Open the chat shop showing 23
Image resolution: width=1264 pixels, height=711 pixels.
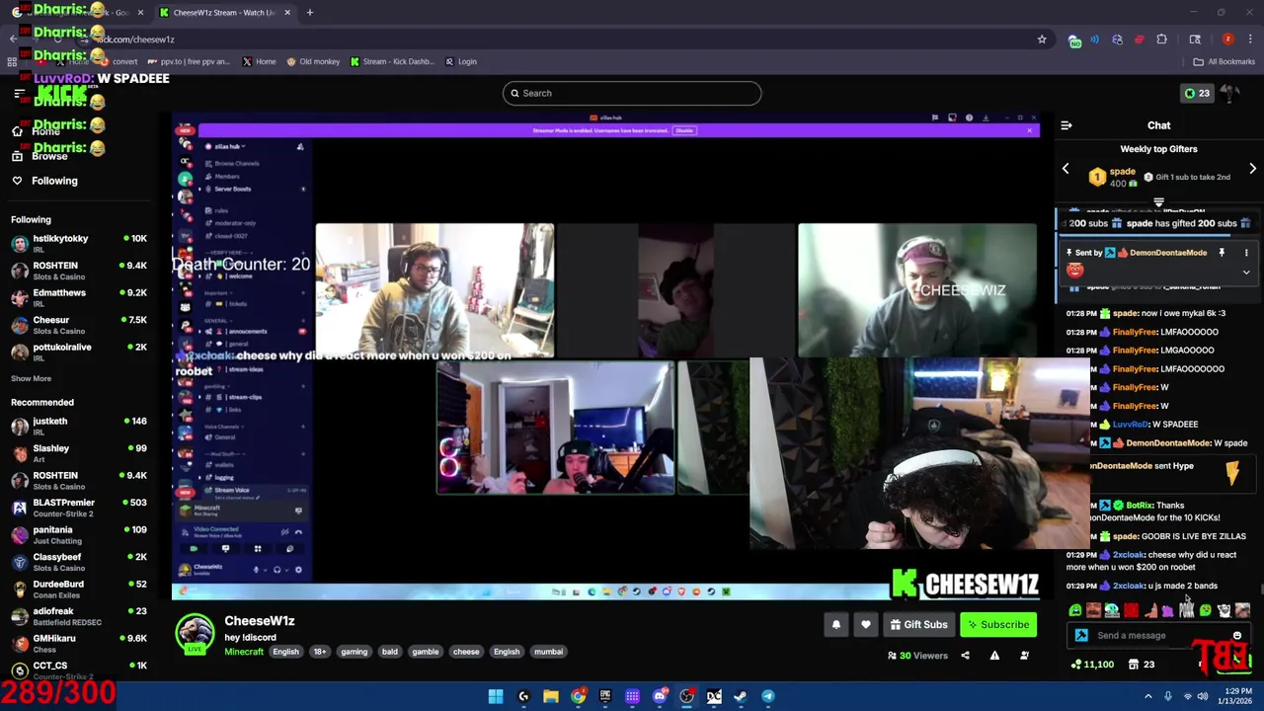[1142, 665]
